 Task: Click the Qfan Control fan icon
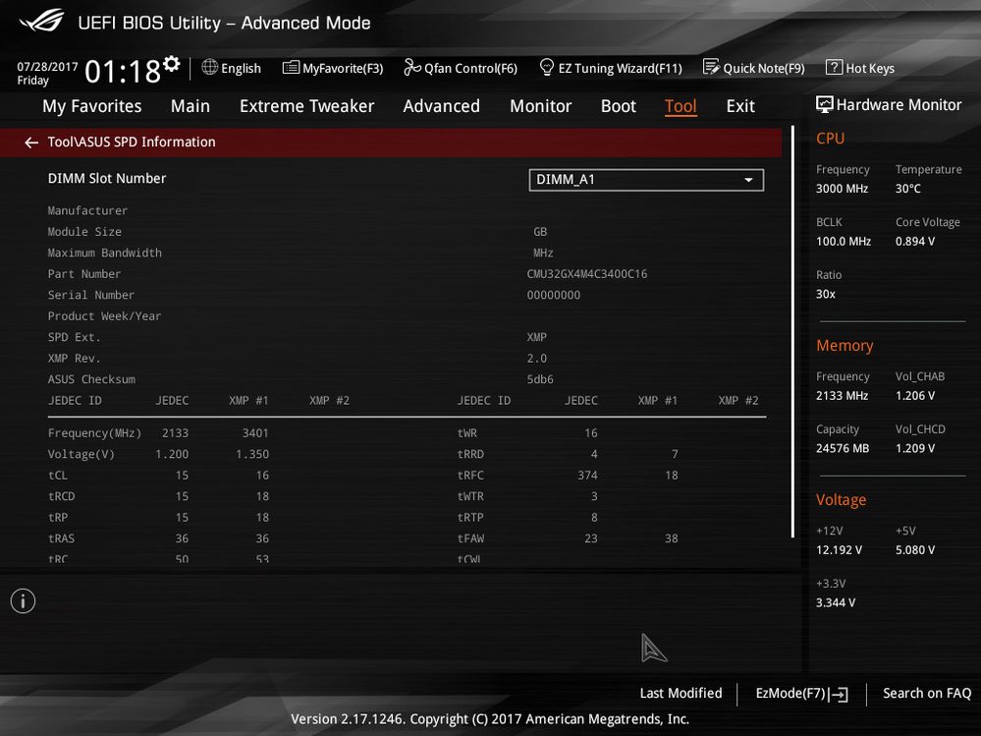click(x=412, y=67)
